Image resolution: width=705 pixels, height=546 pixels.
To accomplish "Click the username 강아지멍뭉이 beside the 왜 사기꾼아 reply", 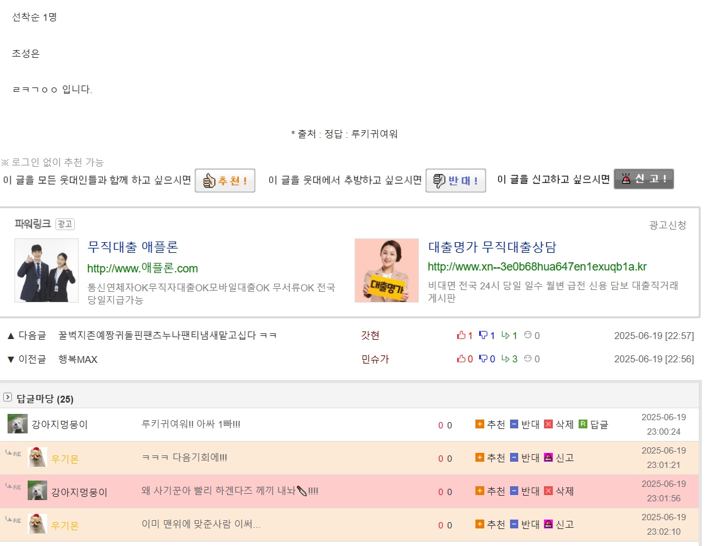I will point(80,492).
